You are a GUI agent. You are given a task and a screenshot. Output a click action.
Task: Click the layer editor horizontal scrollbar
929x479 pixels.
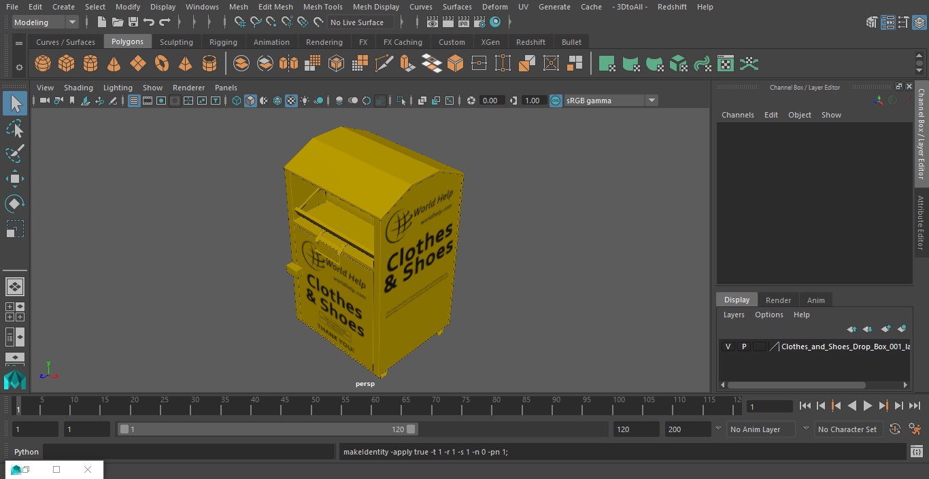pyautogui.click(x=797, y=385)
